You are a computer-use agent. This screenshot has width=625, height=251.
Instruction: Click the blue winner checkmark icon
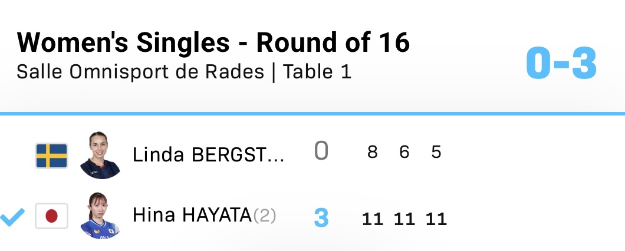coord(12,217)
